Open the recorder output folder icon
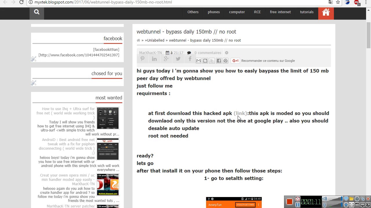Viewport: 371px width, 208px height. [x=352, y=199]
